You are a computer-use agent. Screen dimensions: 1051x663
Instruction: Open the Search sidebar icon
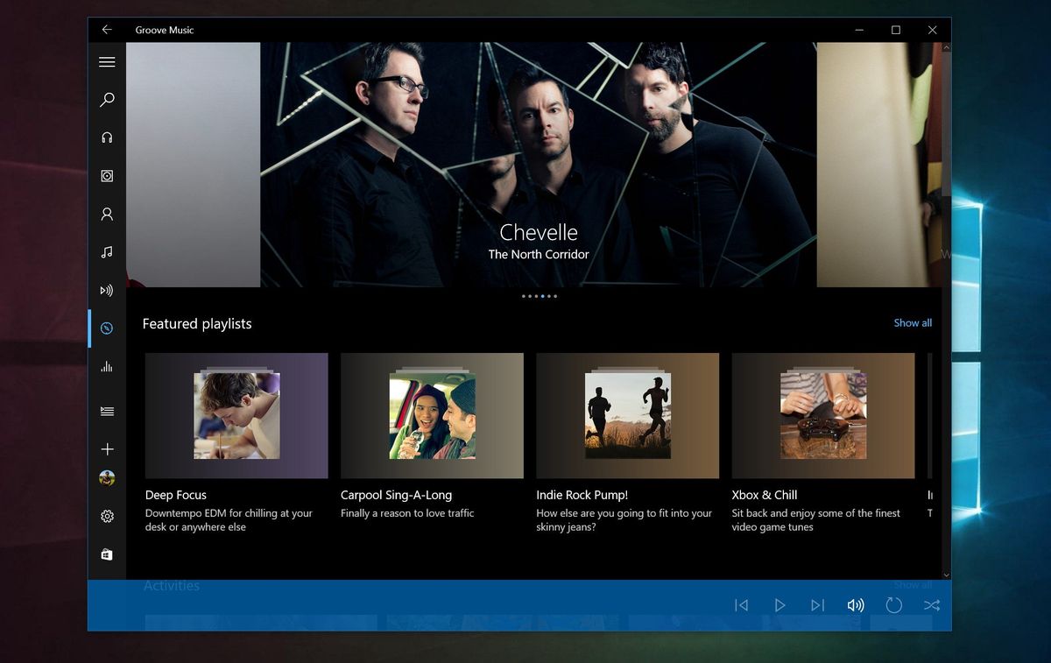click(x=107, y=99)
